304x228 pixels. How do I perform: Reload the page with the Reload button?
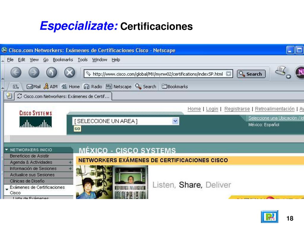(52, 72)
